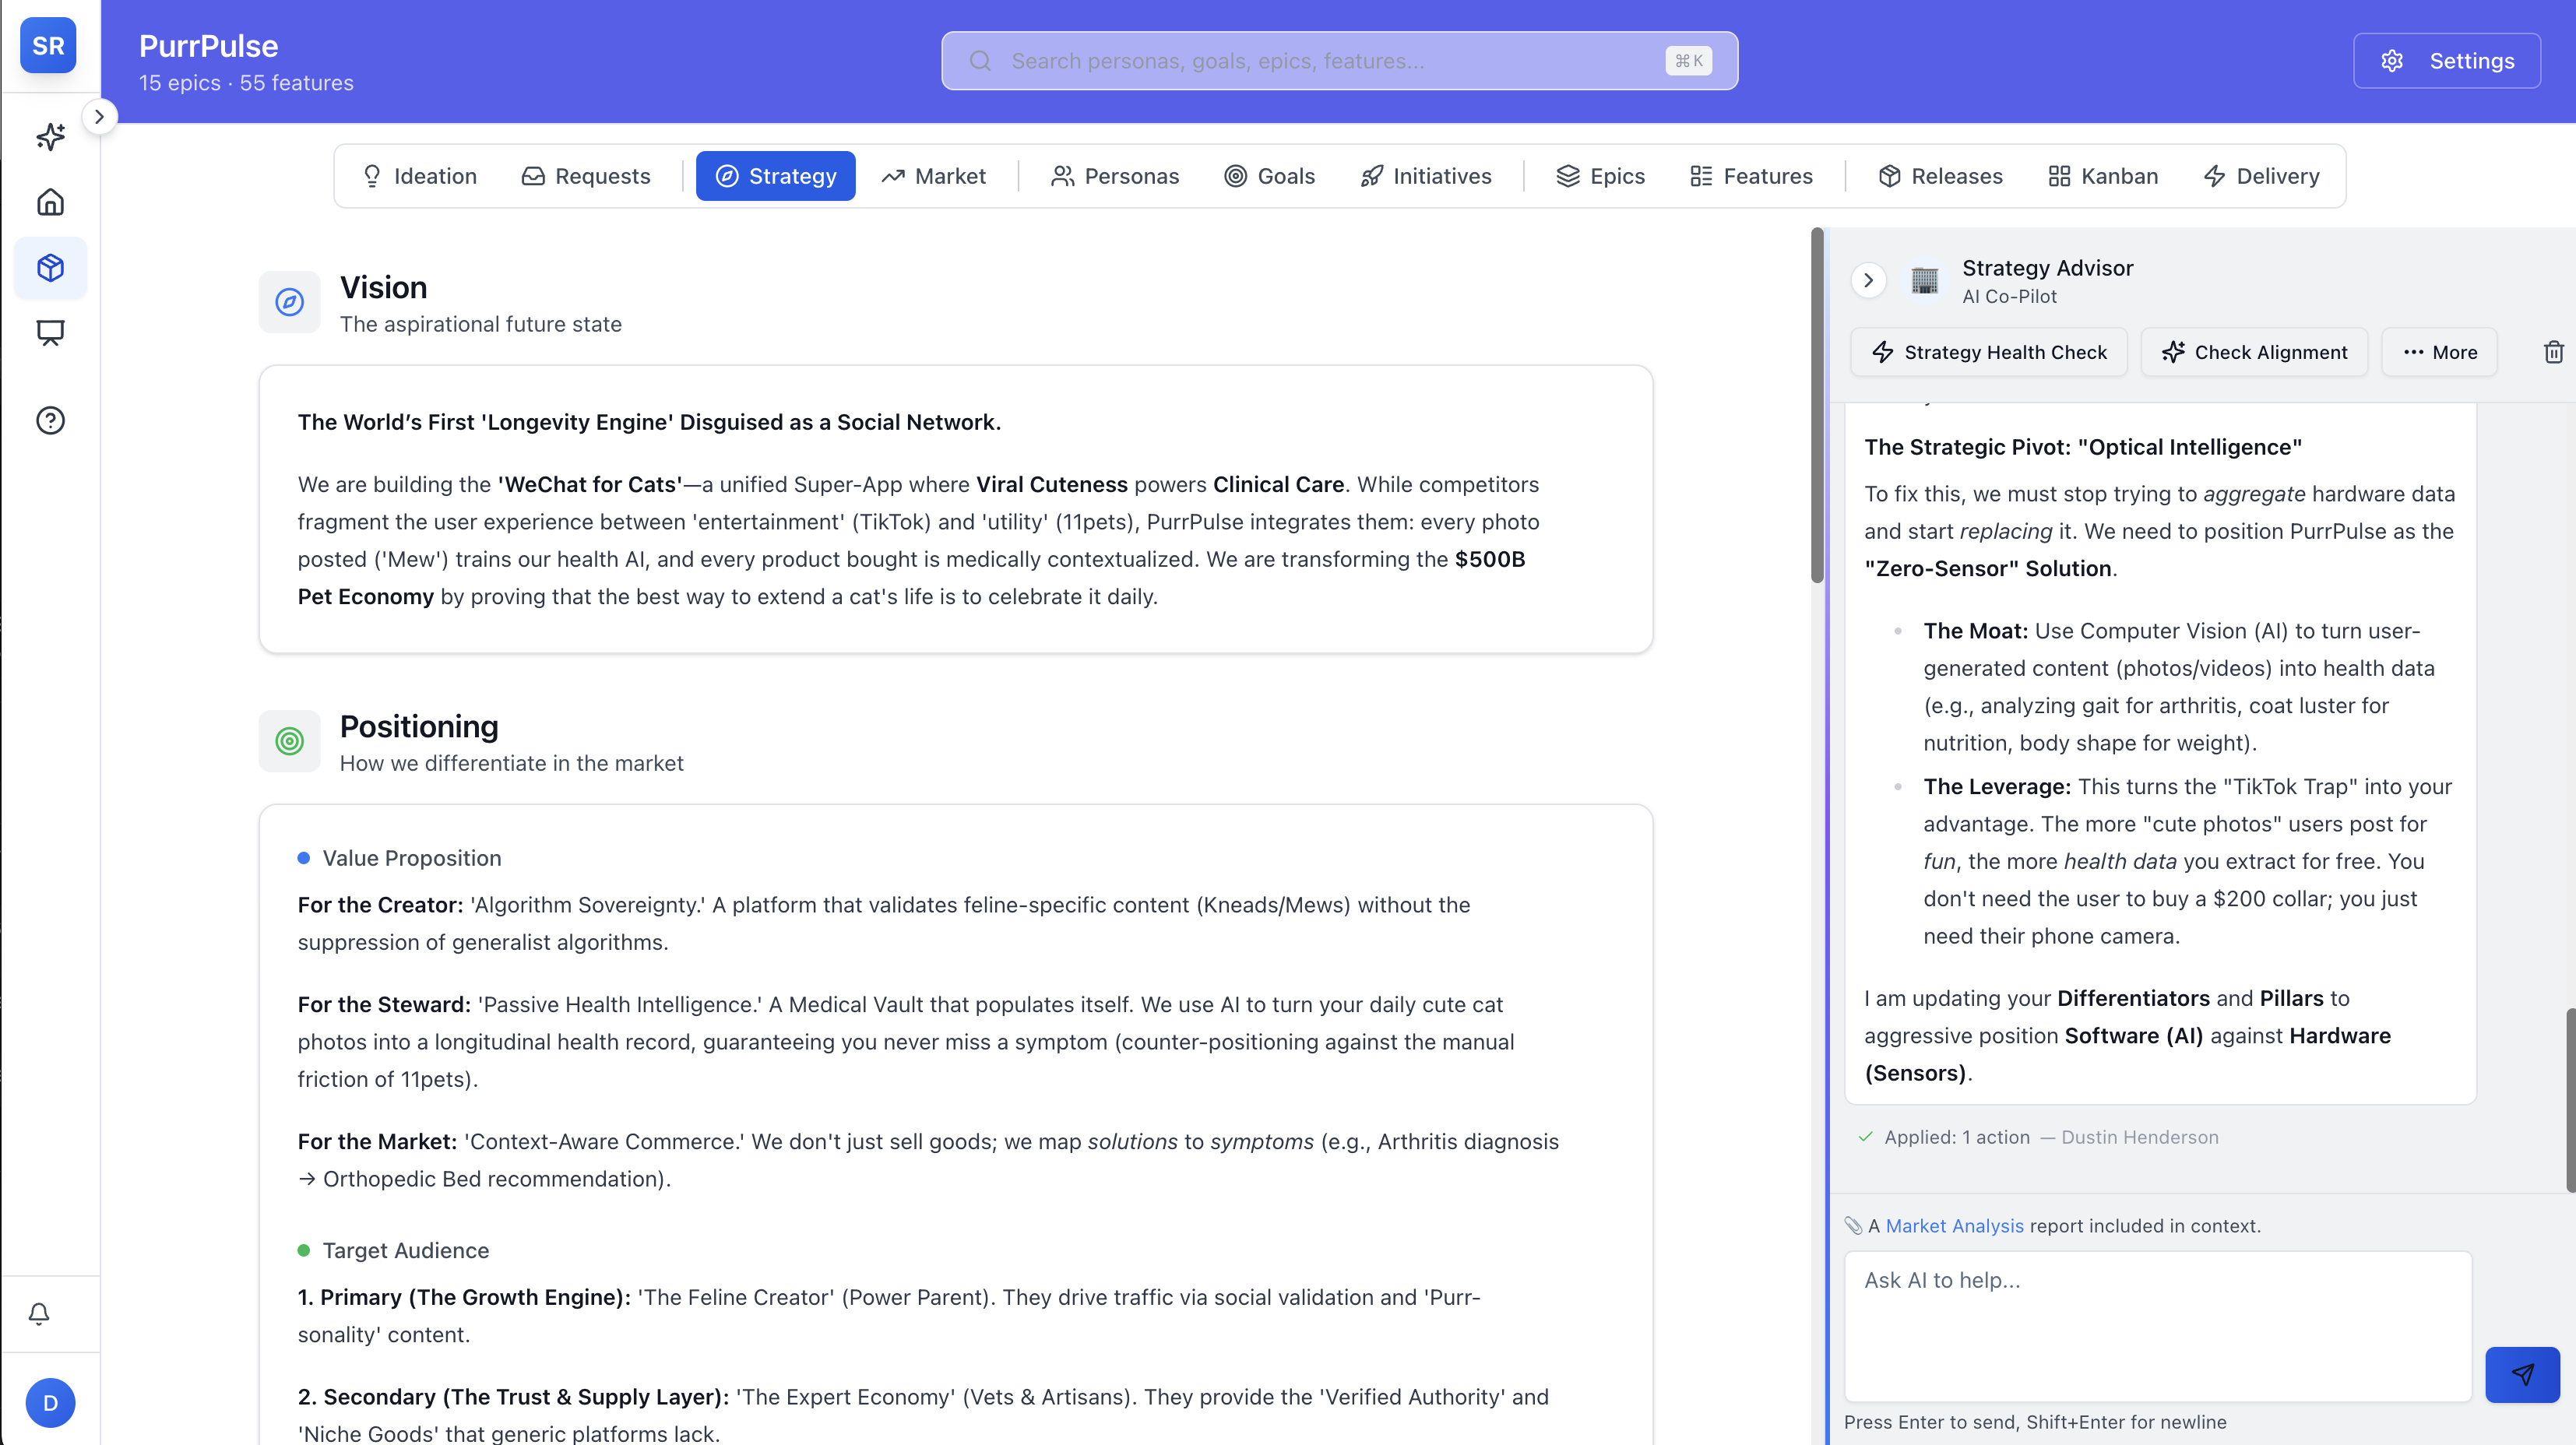This screenshot has width=2576, height=1445.
Task: Open the AI sparkle icon in left sidebar
Action: [x=50, y=136]
